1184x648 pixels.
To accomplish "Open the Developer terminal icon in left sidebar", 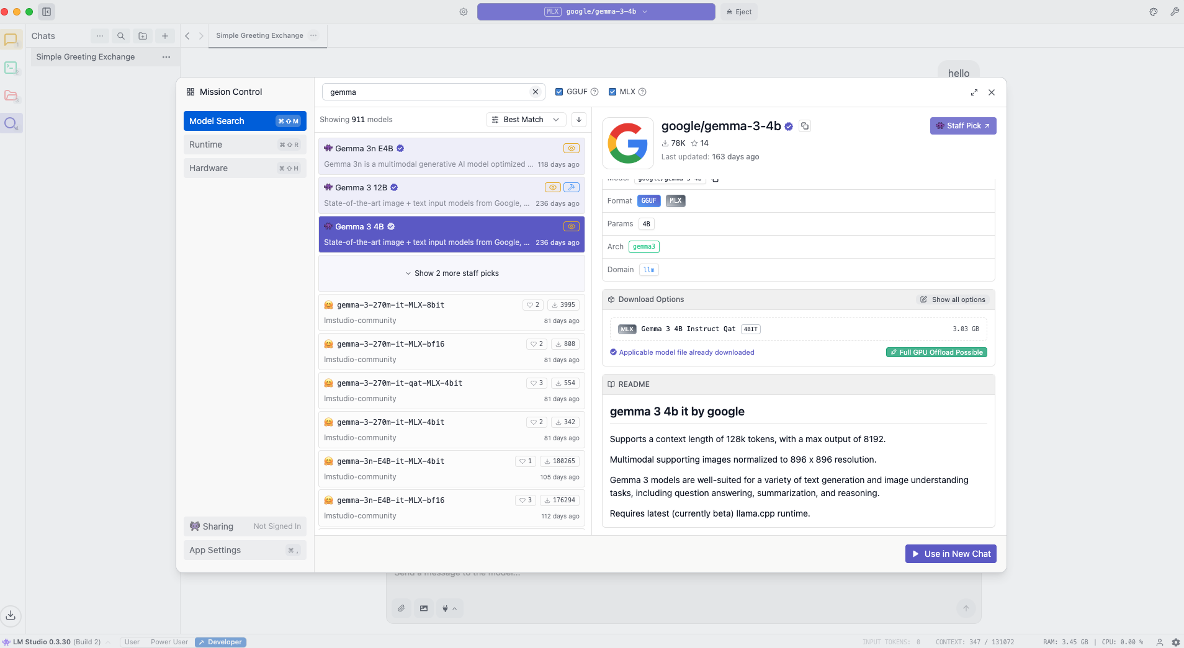I will click(11, 68).
